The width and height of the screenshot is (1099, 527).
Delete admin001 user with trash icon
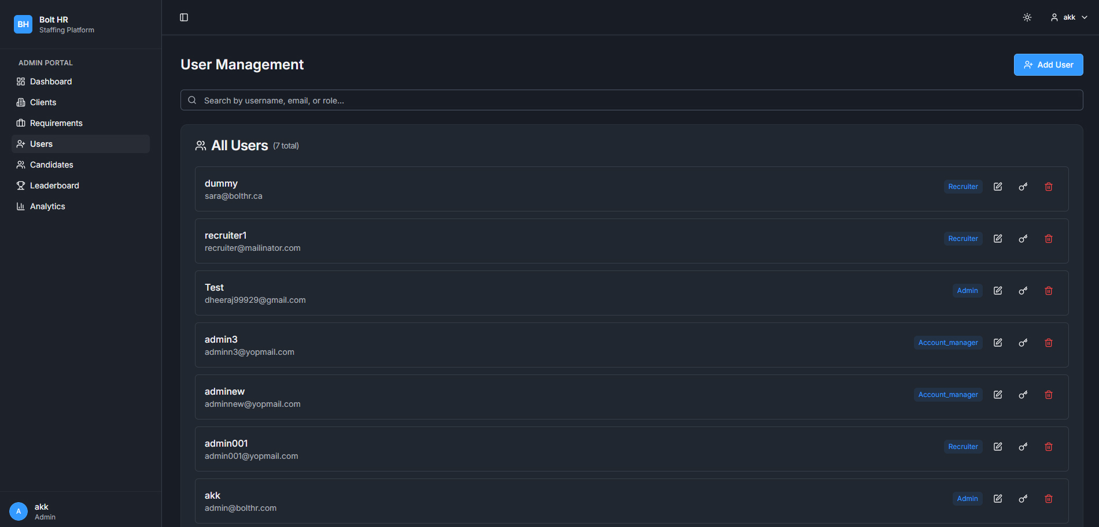click(1049, 447)
